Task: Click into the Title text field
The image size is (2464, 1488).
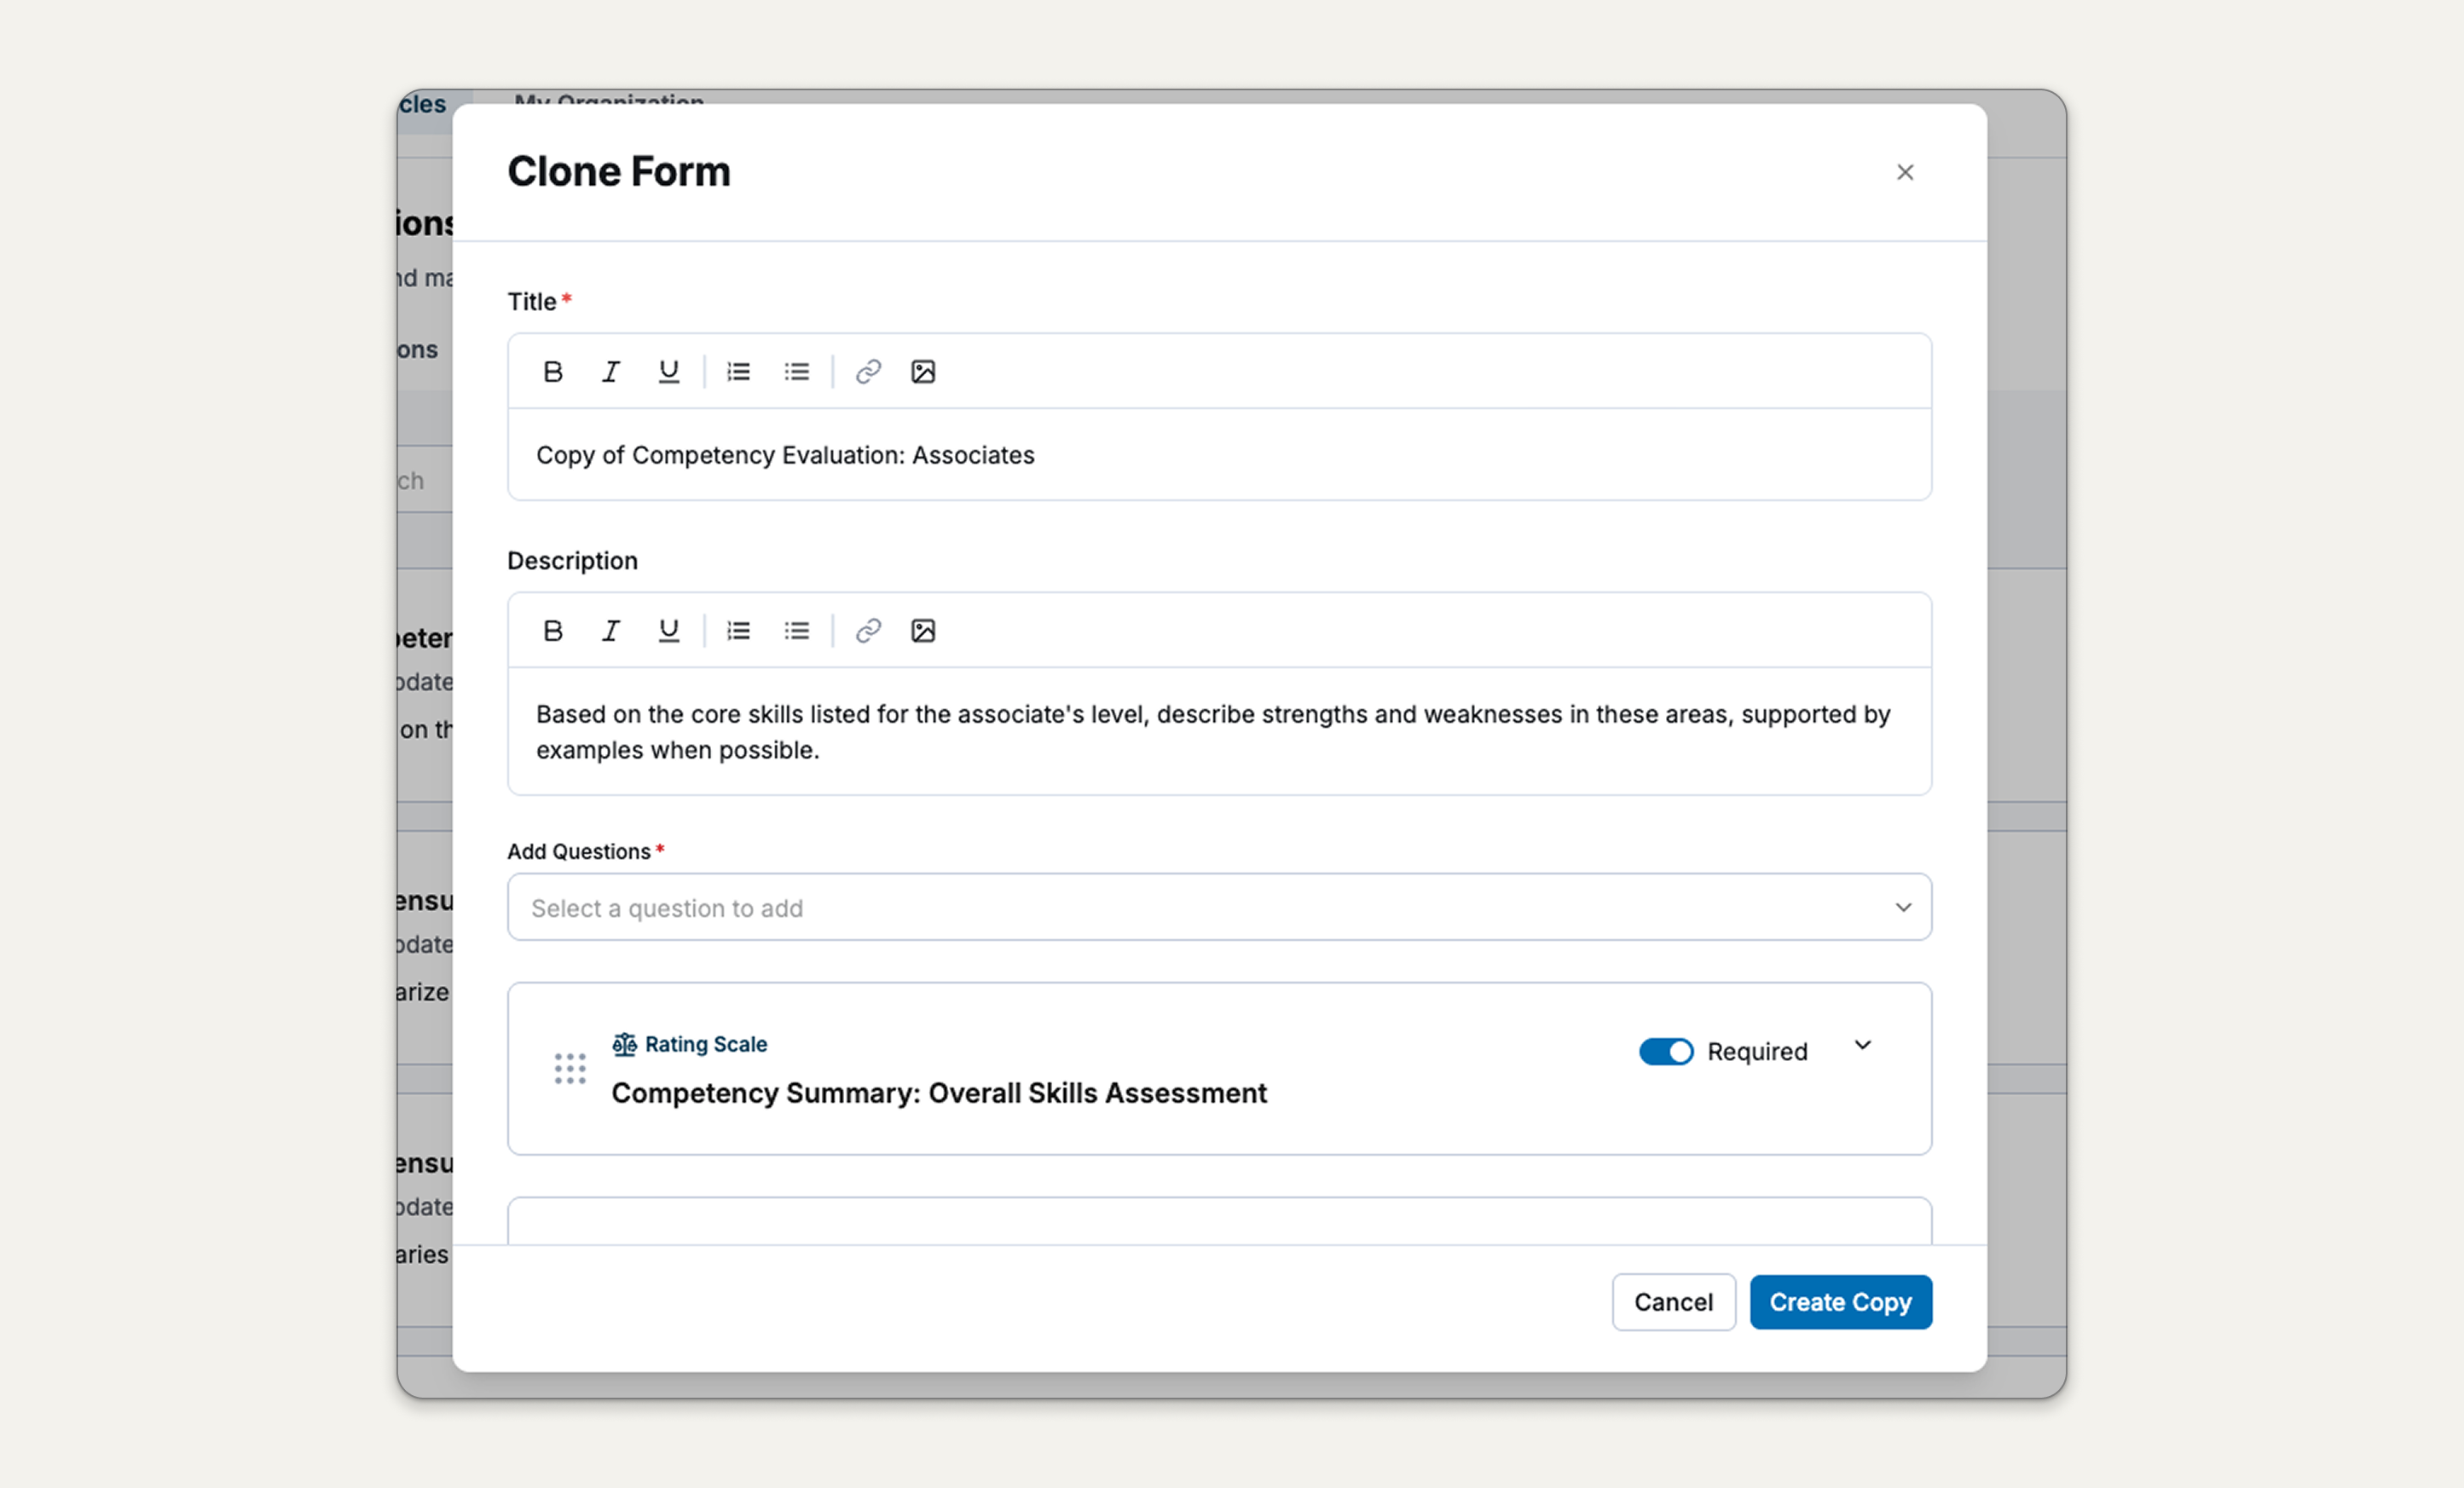Action: coord(1219,455)
